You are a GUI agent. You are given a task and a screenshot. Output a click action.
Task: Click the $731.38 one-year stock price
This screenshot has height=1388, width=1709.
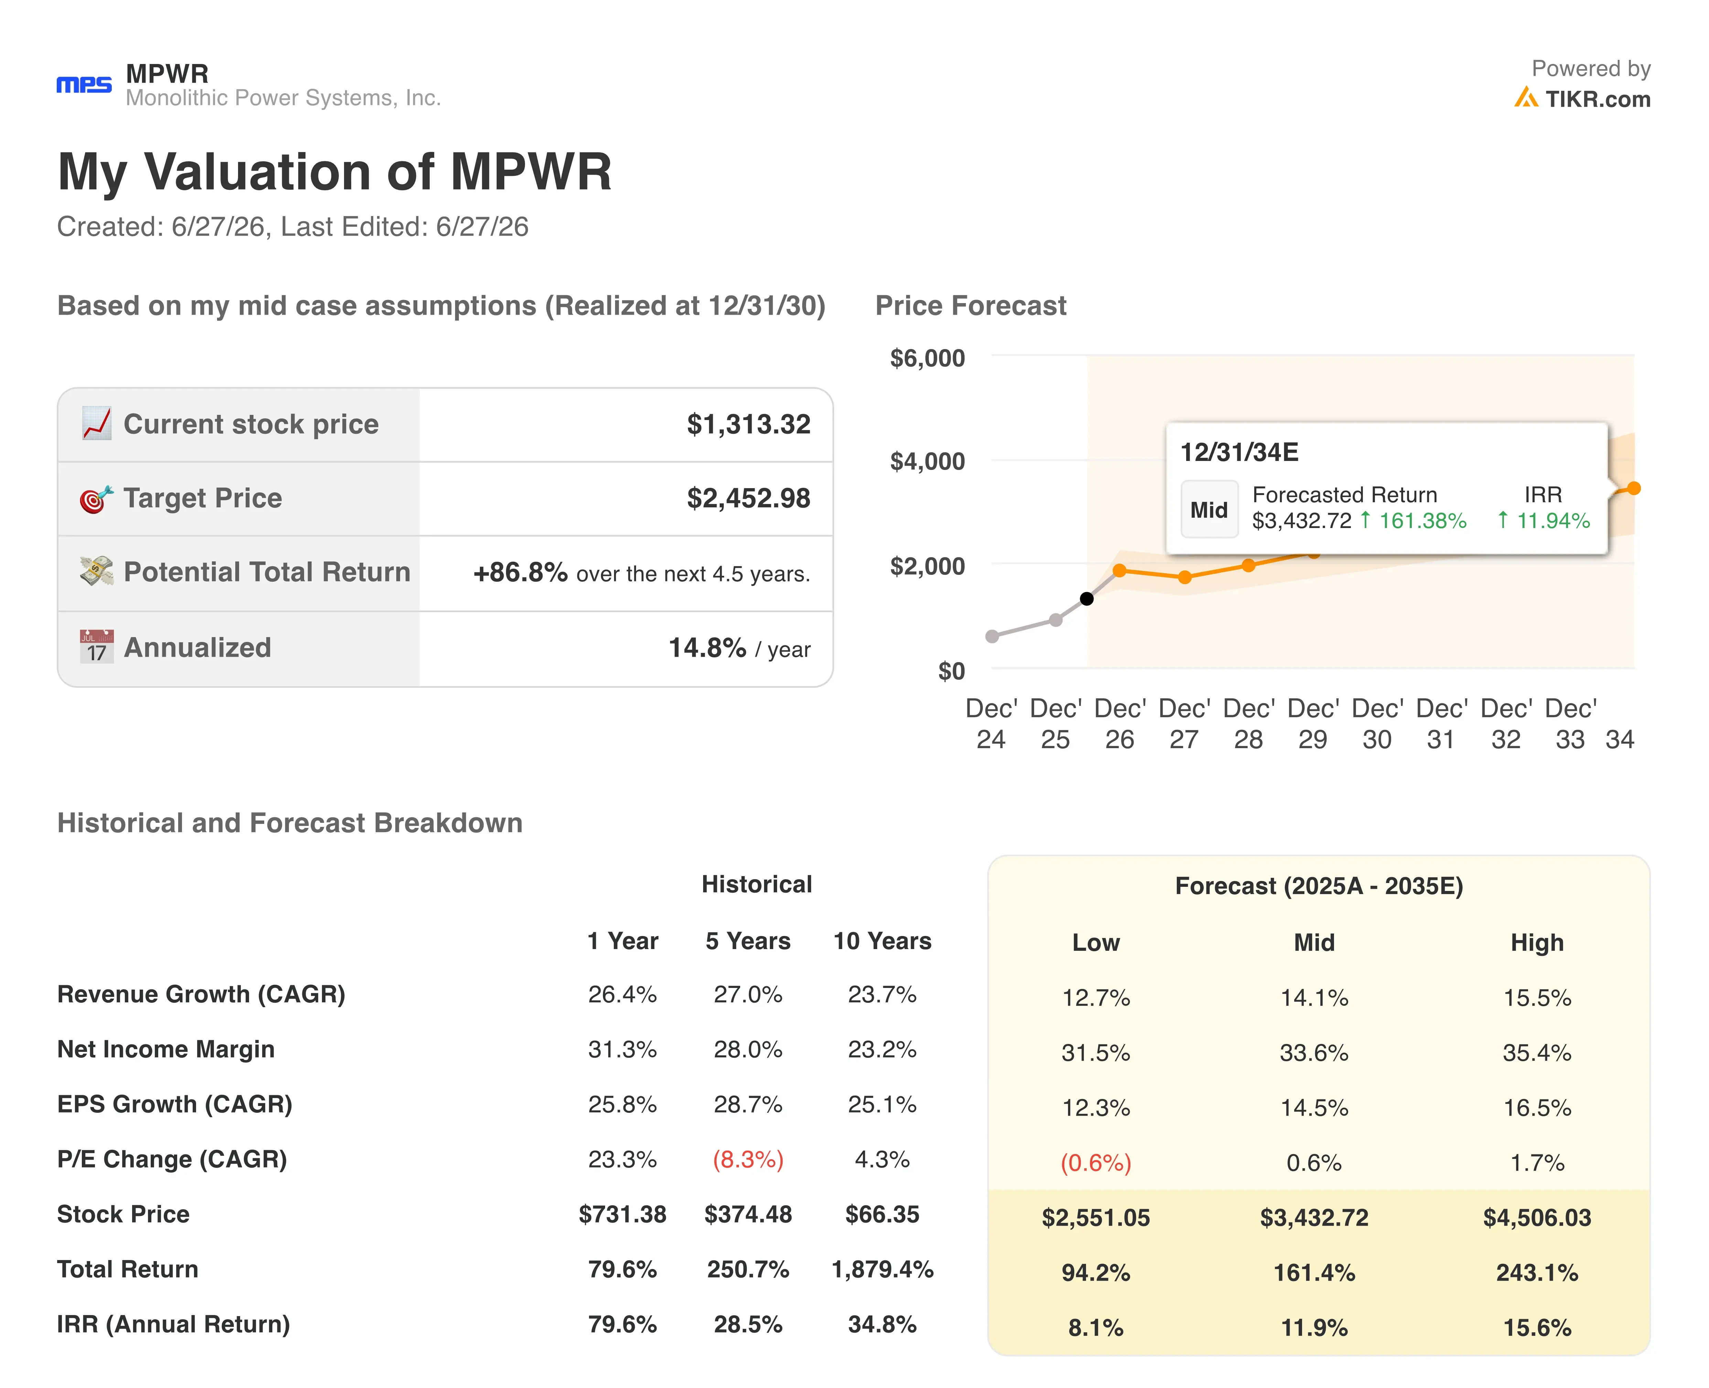point(623,1215)
